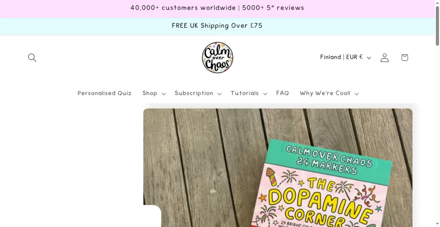The image size is (440, 227).
Task: Open the shopping cart bag icon
Action: [405, 57]
